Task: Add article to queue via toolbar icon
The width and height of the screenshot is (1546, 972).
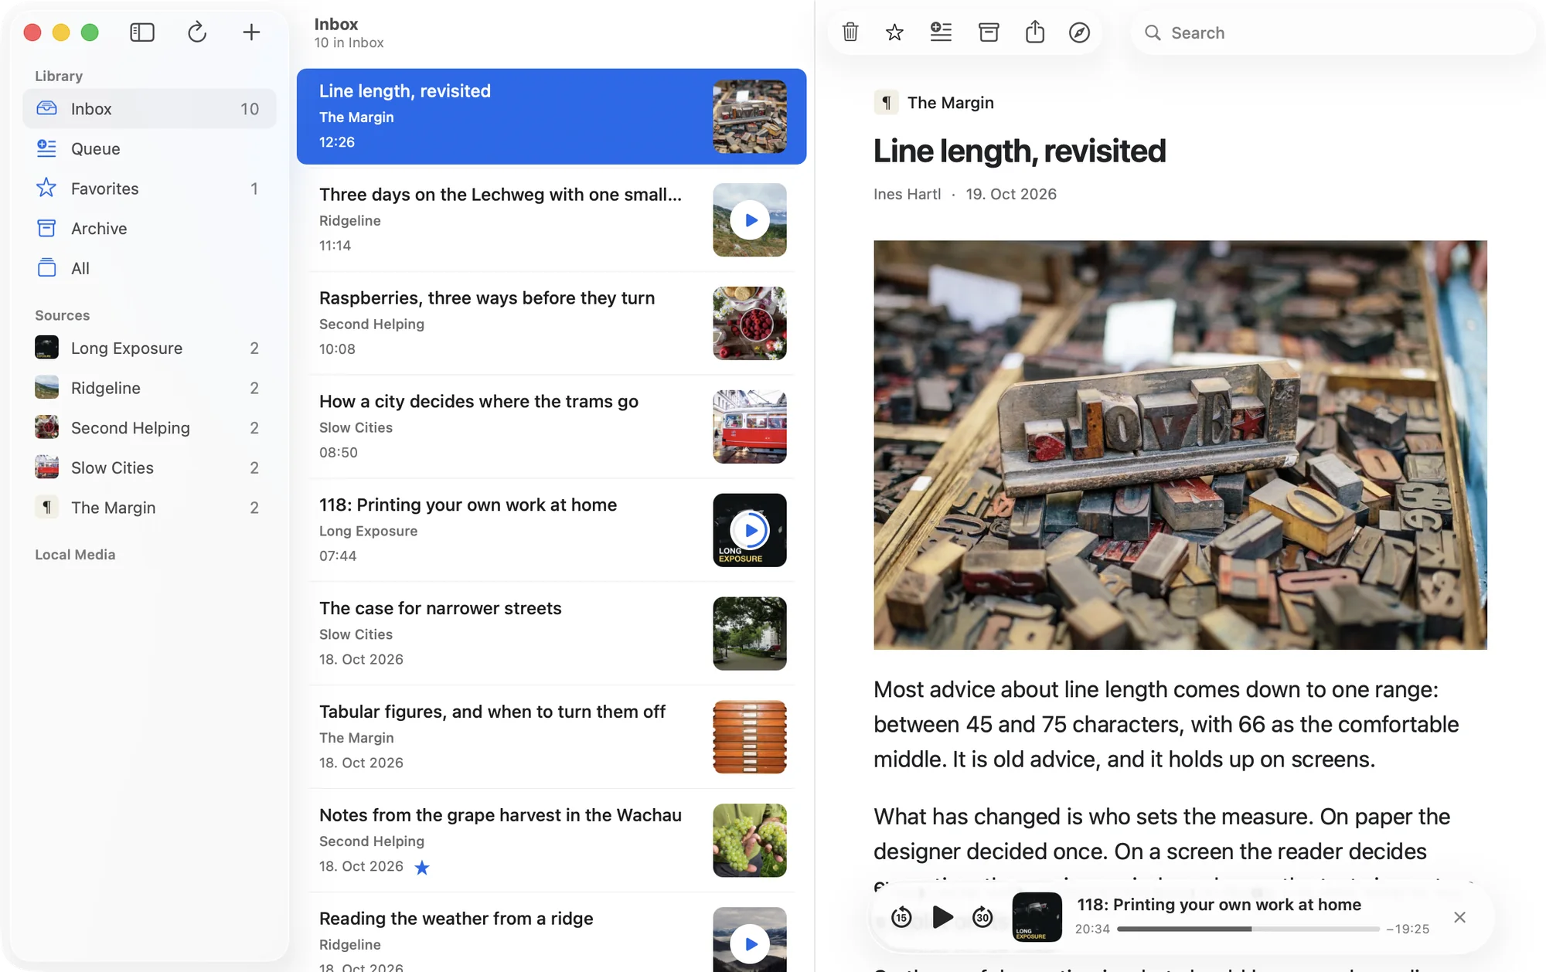Action: click(941, 32)
